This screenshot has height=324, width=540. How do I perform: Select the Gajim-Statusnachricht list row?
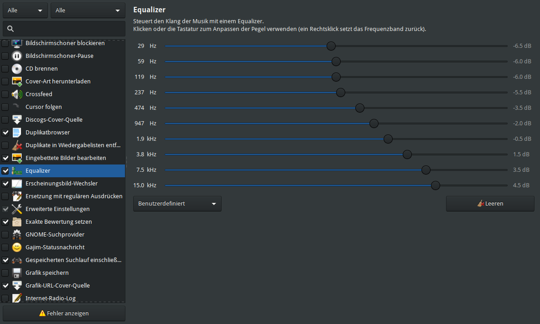tap(62, 247)
